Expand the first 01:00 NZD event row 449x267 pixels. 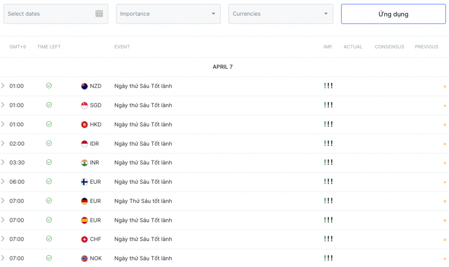click(4, 86)
